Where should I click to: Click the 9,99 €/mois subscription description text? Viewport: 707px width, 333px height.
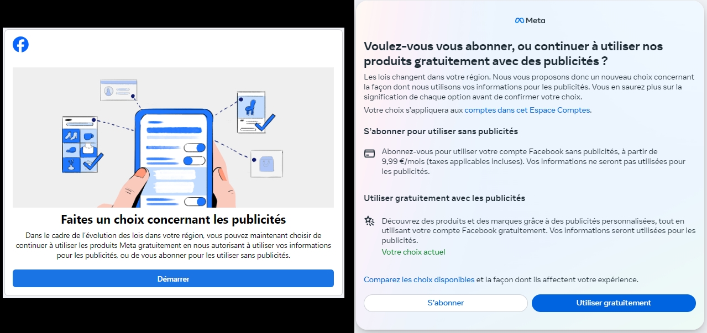(533, 161)
